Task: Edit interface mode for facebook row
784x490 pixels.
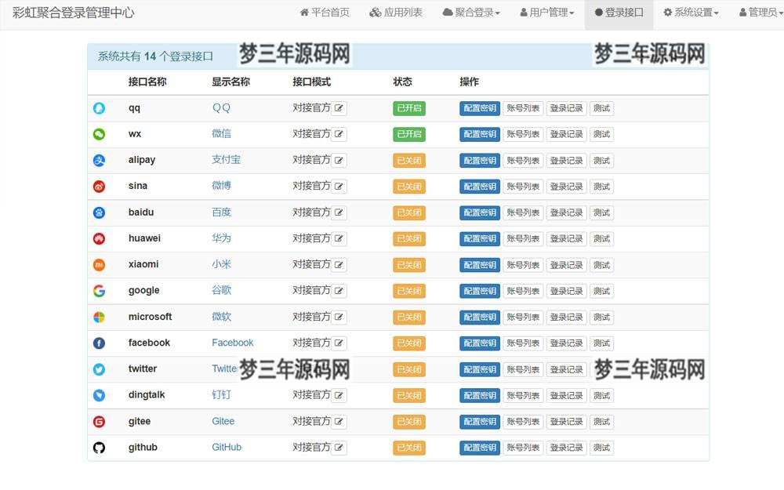Action: 339,343
